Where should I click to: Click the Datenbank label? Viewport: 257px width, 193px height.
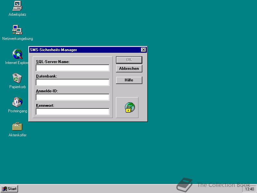click(47, 76)
